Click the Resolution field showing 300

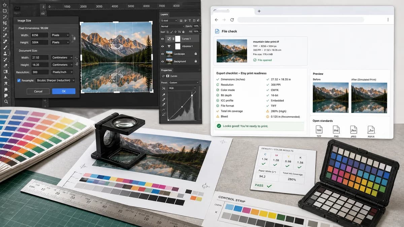[x=40, y=72]
